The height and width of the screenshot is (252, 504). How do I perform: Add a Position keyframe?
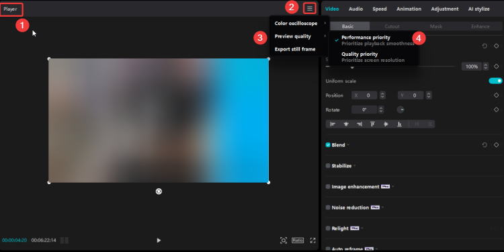(497, 95)
